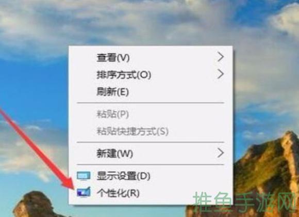The image size is (299, 217).
Task: Click the monitor icon beside 显示设置
Action: click(x=84, y=176)
